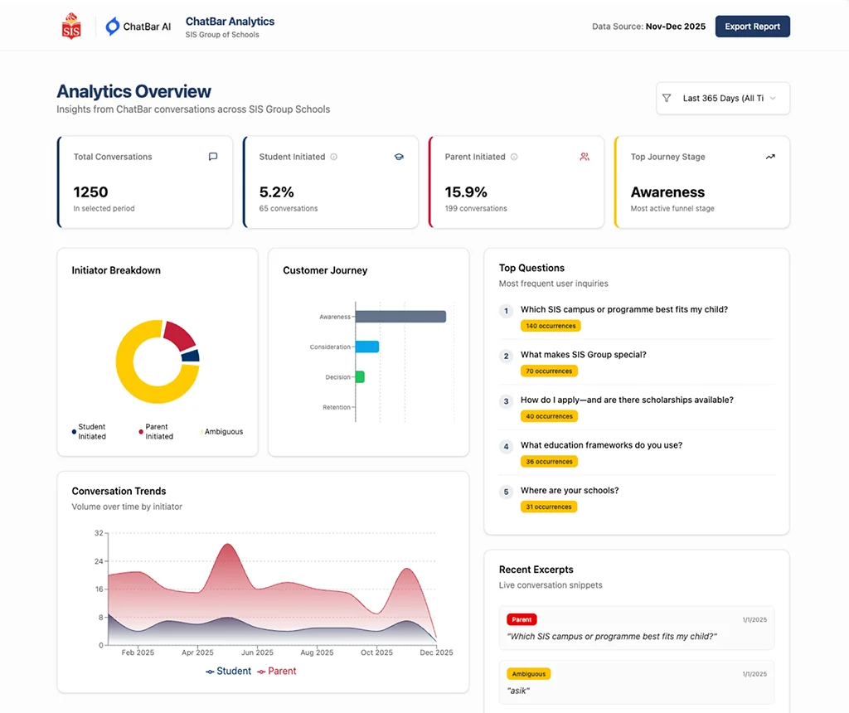Click the graduation cap icon
The height and width of the screenshot is (713, 849).
coord(399,157)
